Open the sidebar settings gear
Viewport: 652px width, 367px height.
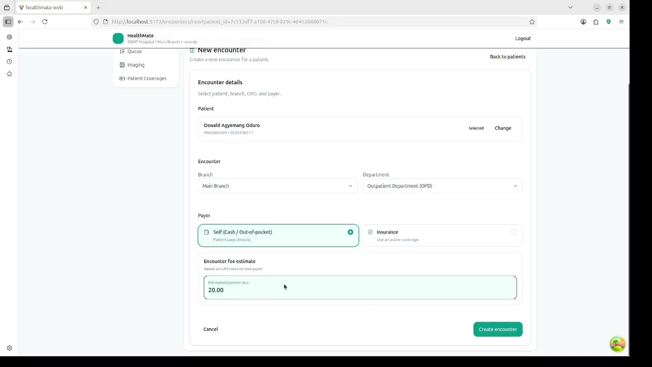tap(9, 348)
